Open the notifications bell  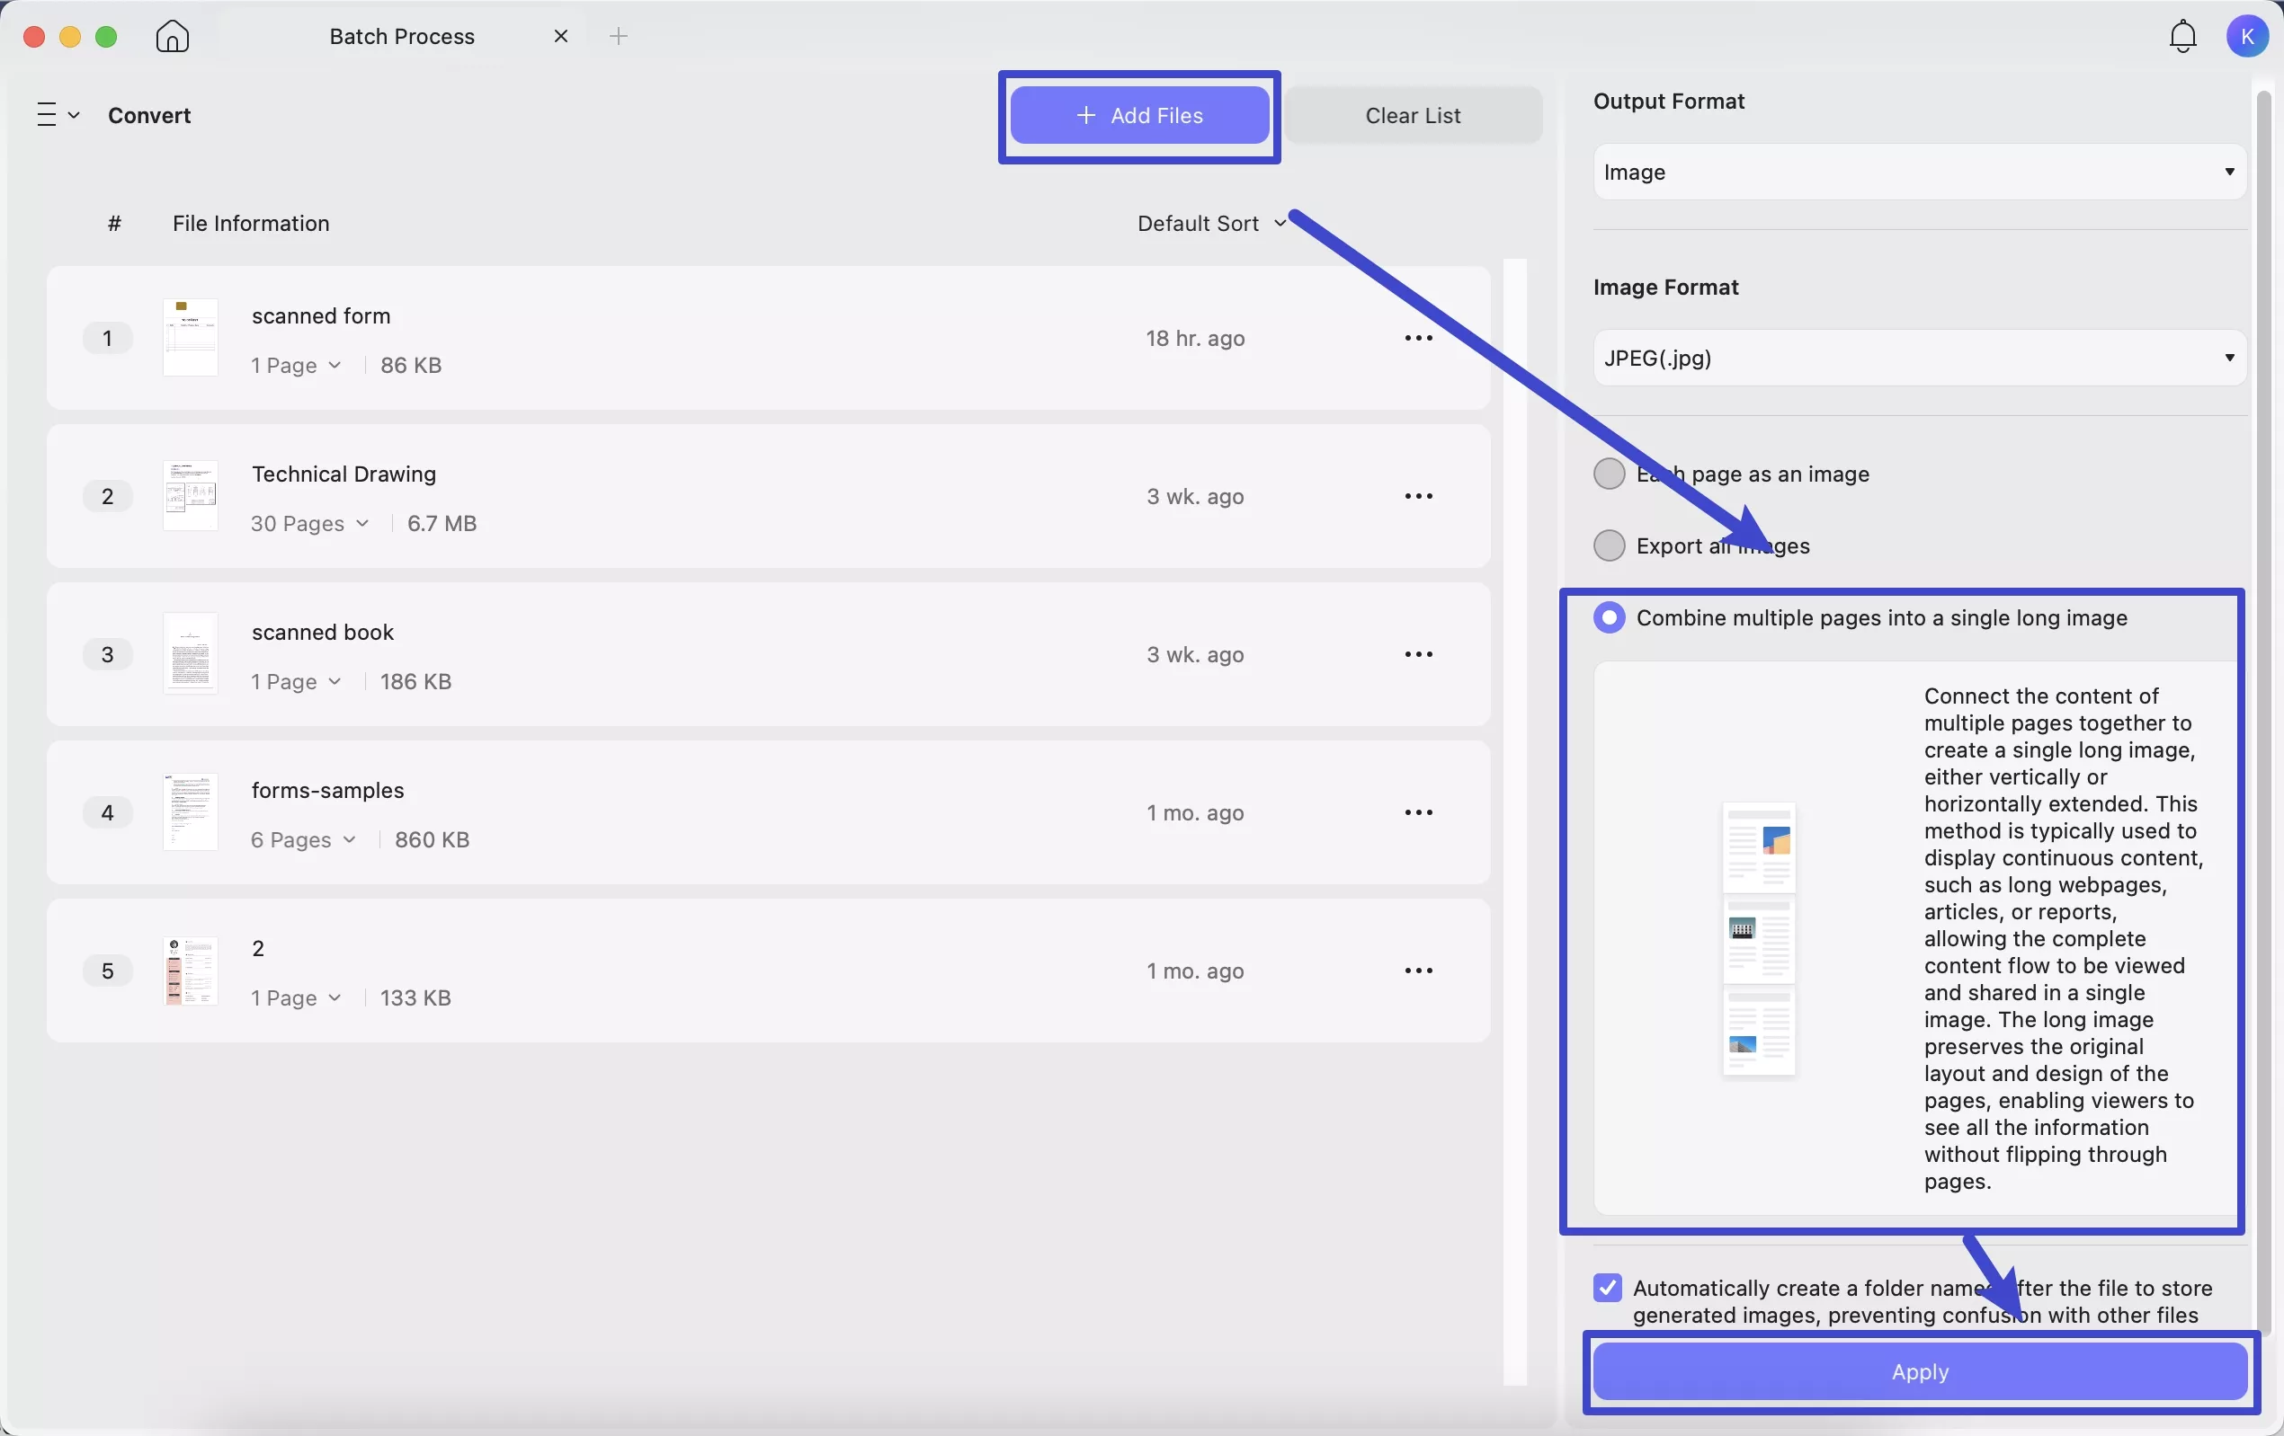point(2182,36)
